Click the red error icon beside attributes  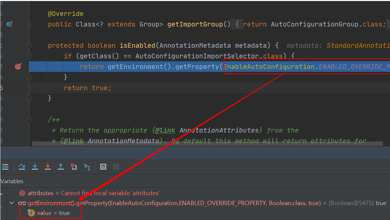(x=22, y=193)
